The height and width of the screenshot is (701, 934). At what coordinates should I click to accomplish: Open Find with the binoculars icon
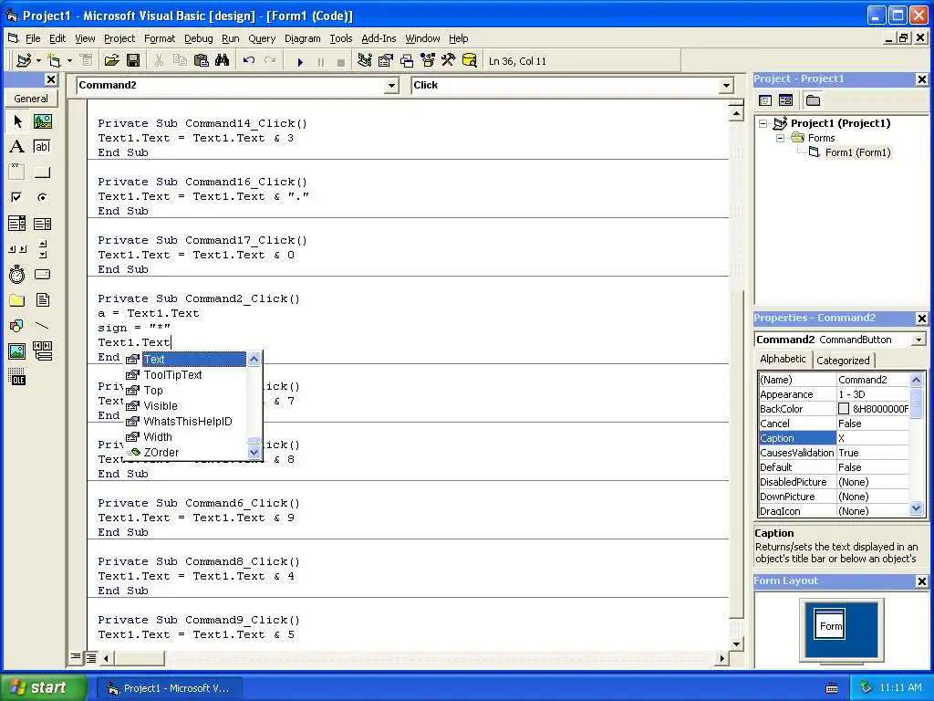(223, 60)
